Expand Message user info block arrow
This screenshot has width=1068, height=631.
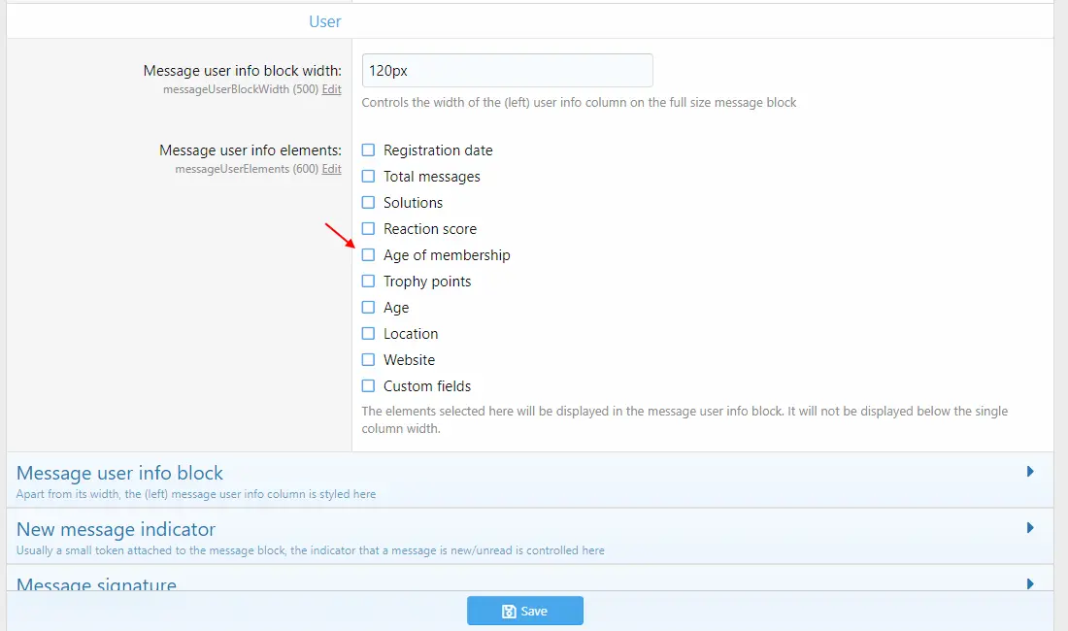(1030, 472)
